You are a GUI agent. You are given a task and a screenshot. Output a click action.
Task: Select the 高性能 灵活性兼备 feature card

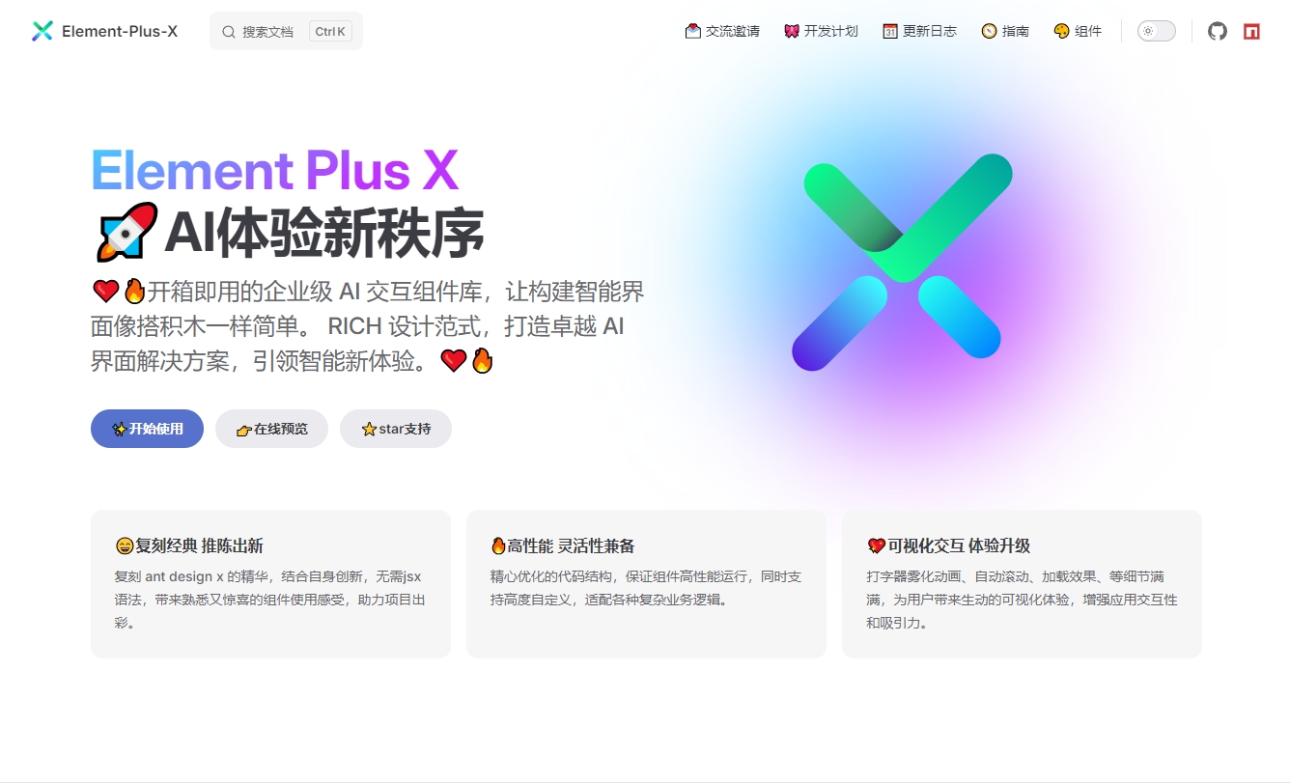coord(646,584)
